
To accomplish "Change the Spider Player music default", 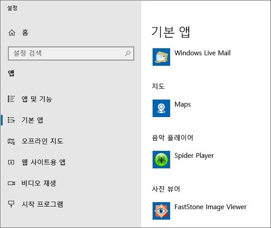I will click(x=194, y=156).
